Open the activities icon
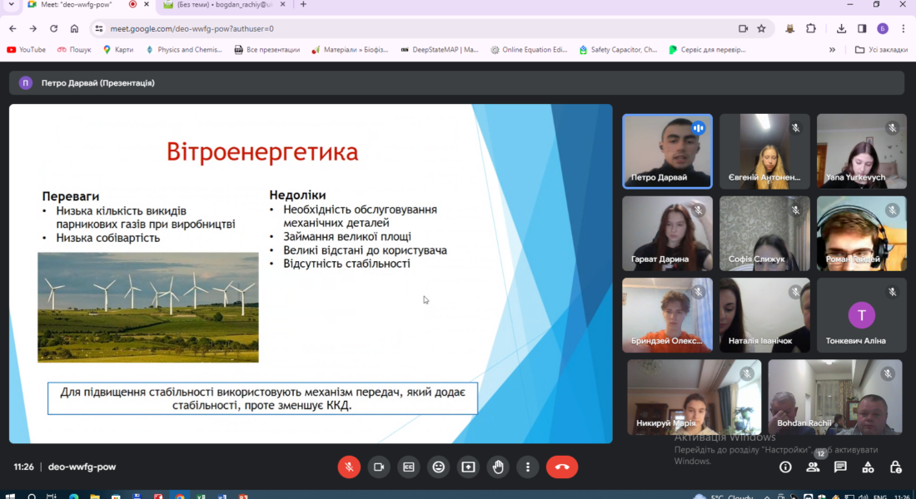Viewport: 916px width, 499px height. (869, 467)
